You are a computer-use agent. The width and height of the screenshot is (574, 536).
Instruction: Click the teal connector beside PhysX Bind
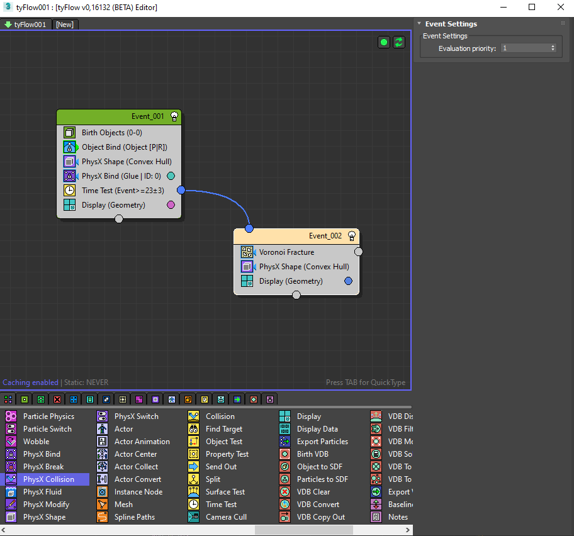pyautogui.click(x=171, y=176)
